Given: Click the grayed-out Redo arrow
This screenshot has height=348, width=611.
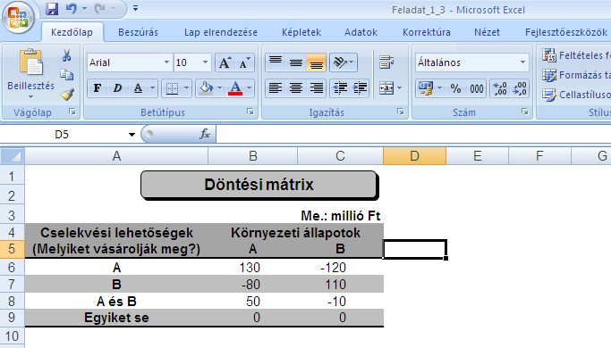Looking at the screenshot, I should pos(100,9).
